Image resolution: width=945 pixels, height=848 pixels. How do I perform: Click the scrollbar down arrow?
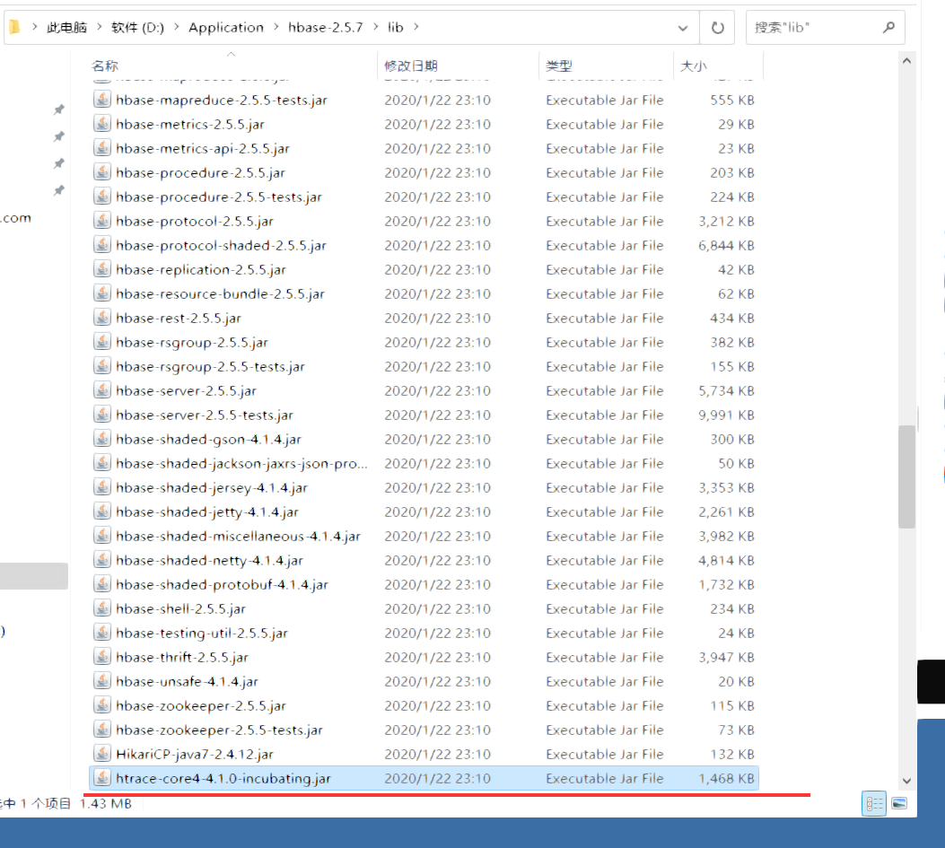(906, 781)
